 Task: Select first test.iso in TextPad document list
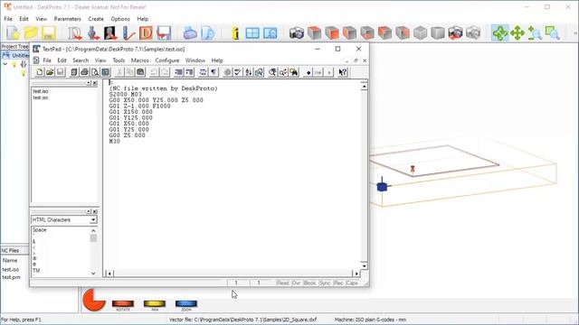pos(40,91)
